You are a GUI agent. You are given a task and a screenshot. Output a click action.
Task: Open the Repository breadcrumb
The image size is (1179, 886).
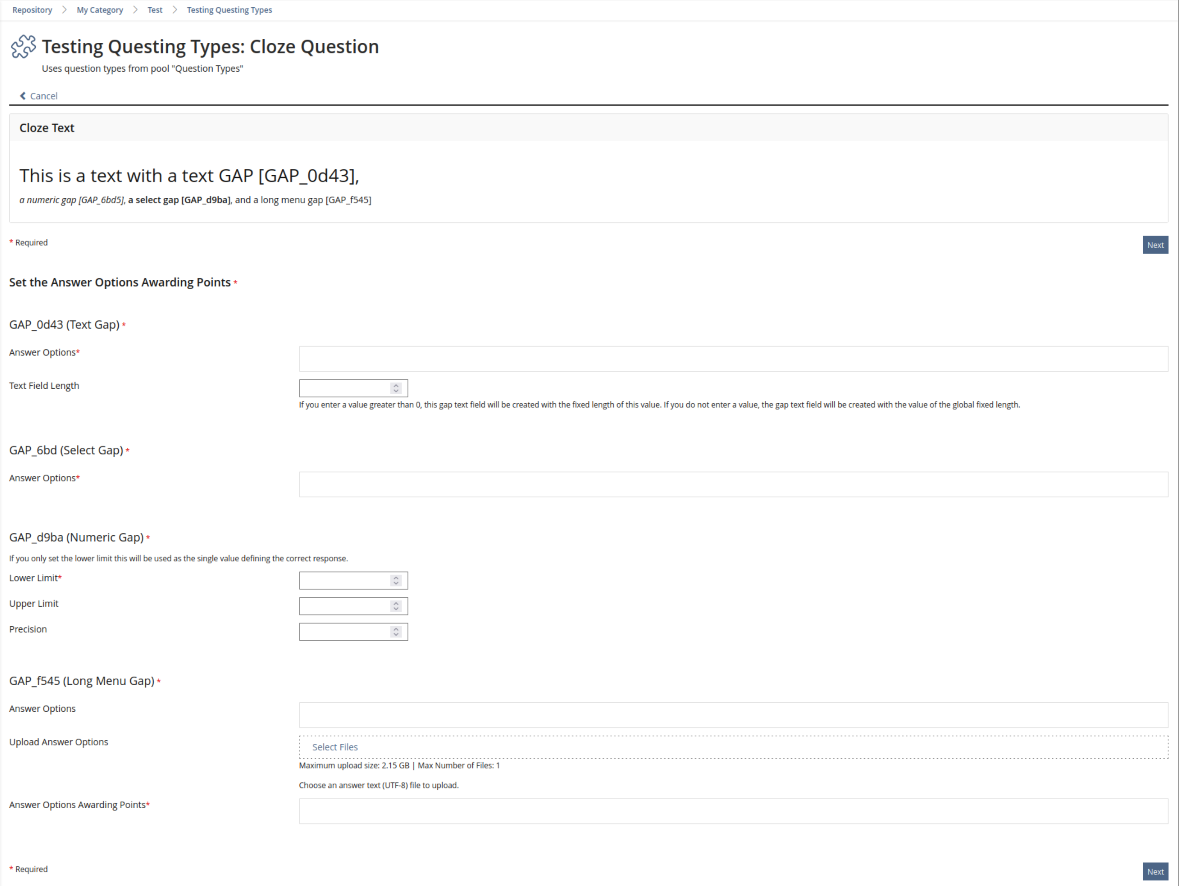32,10
